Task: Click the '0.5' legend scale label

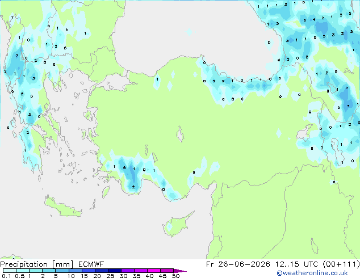Action: [x=19, y=276]
